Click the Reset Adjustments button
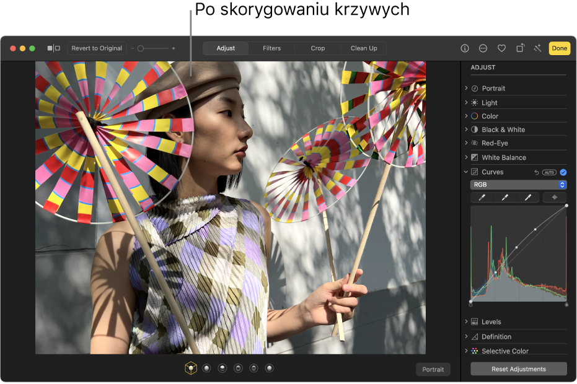This screenshot has height=384, width=577. click(518, 369)
